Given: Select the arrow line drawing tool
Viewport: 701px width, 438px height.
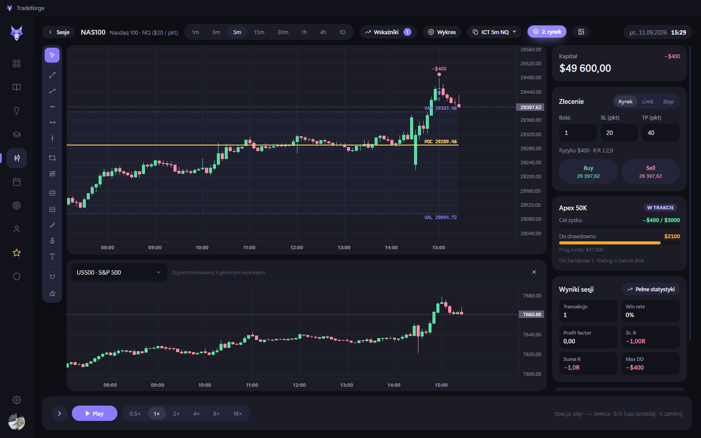Looking at the screenshot, I should [52, 91].
